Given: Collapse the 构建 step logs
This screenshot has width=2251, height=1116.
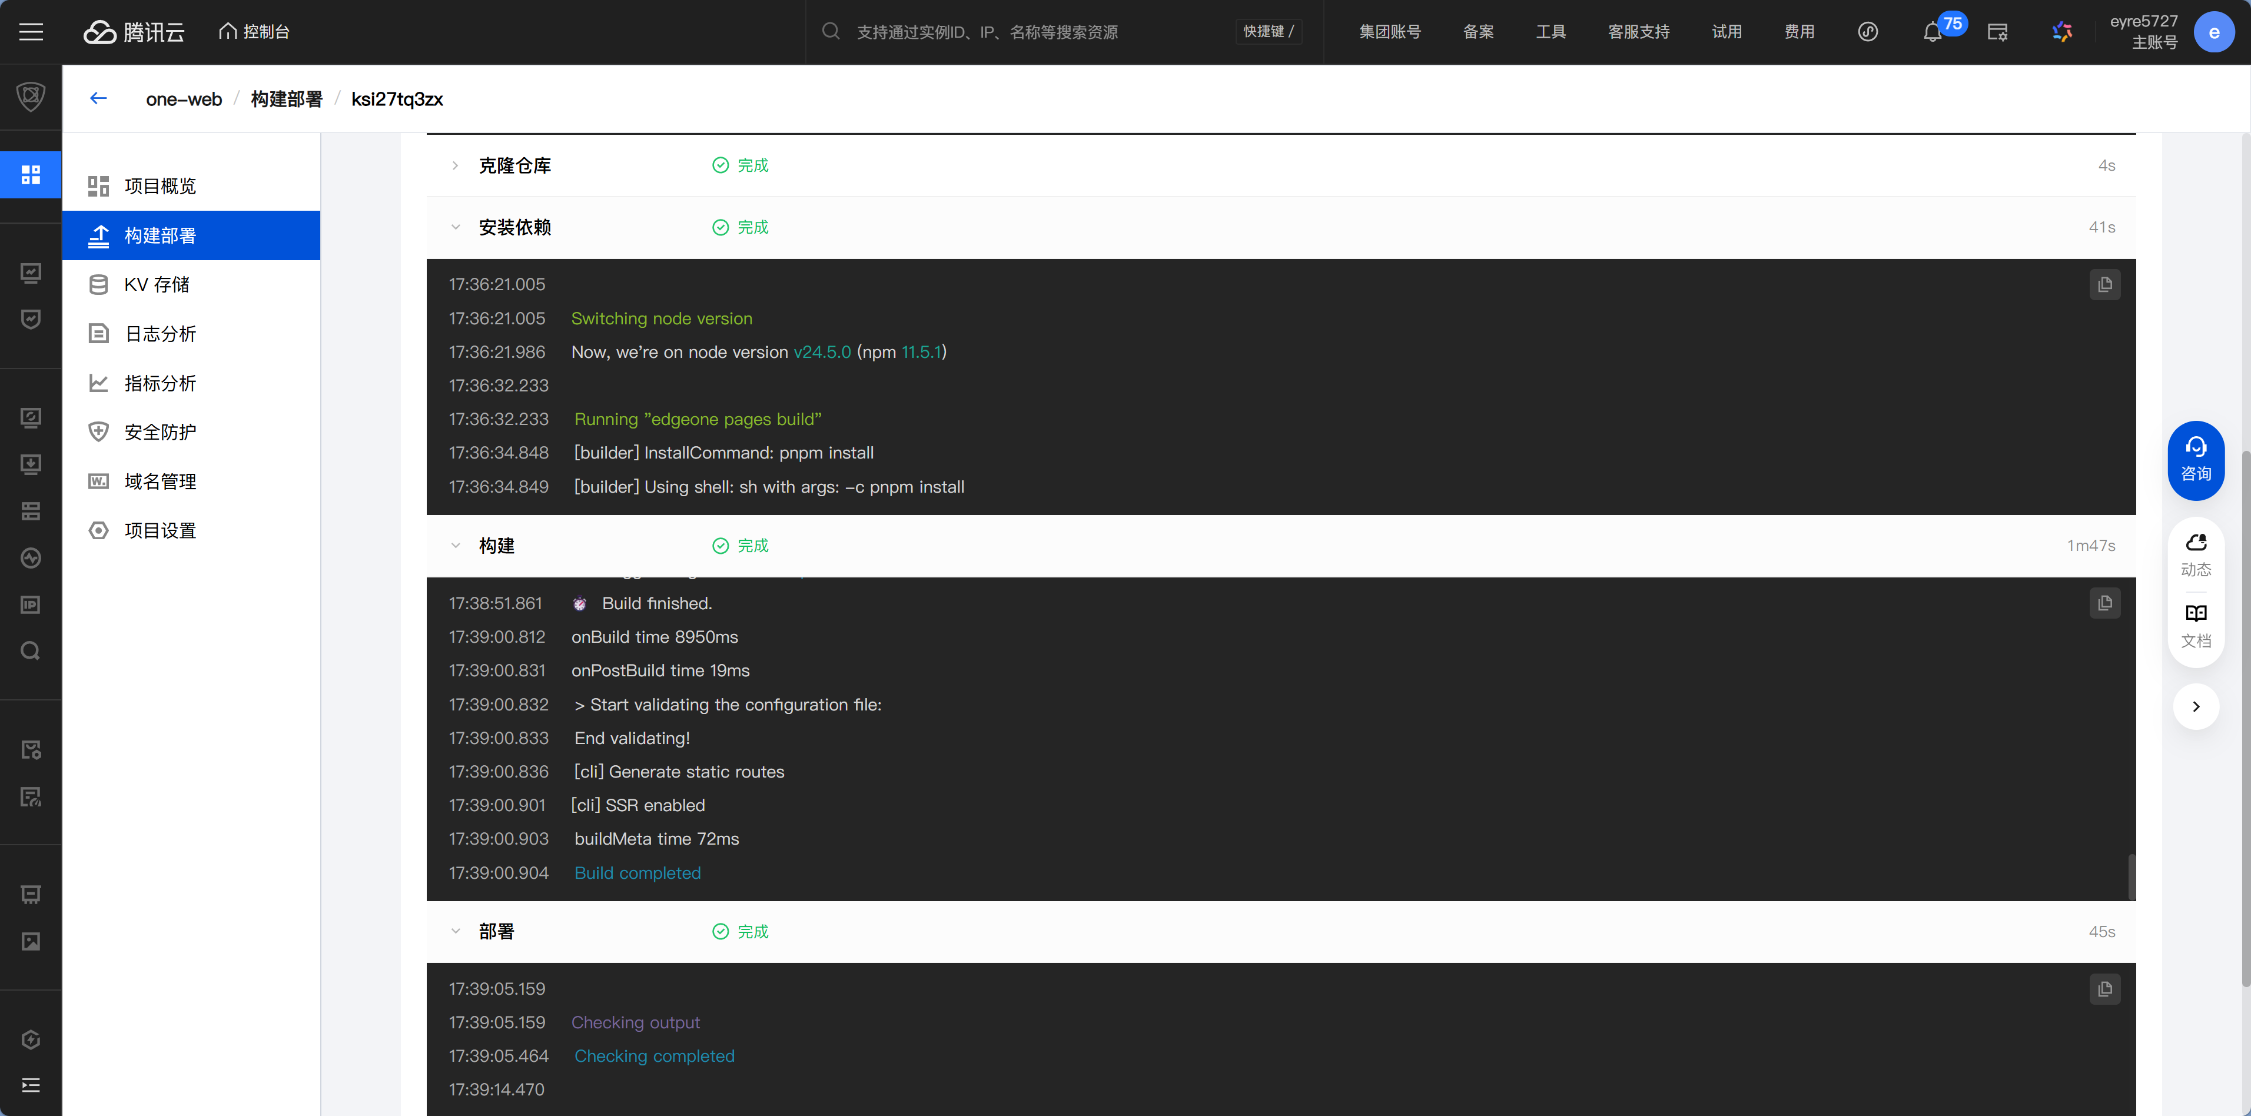Looking at the screenshot, I should coord(455,545).
